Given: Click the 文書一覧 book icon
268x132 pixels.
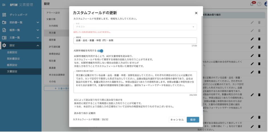Looking at the screenshot, I should pos(4,38).
